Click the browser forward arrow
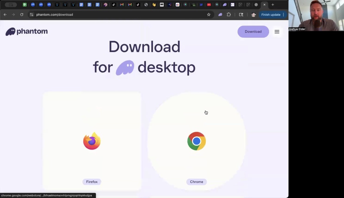Viewport: 344px width, 198px height. pos(13,14)
